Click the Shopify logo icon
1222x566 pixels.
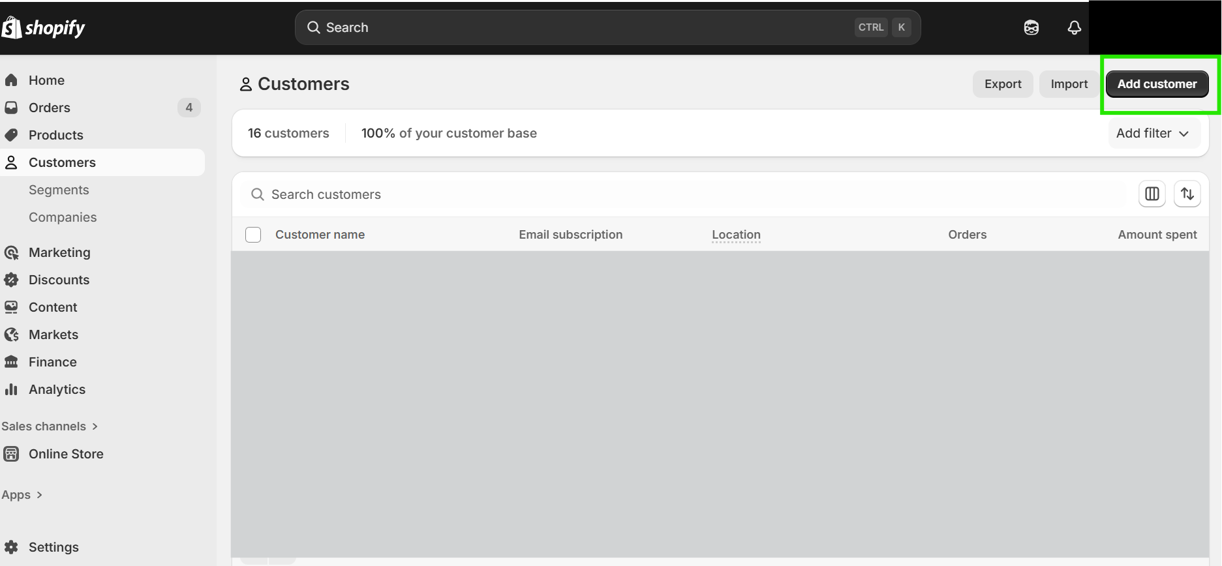pos(12,27)
